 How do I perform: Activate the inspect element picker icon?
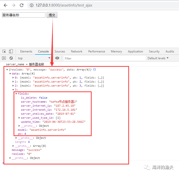4,51
